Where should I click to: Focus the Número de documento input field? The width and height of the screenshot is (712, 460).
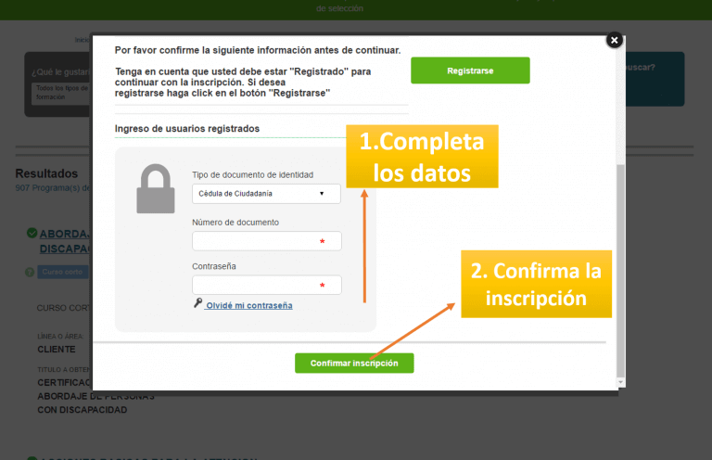pos(255,241)
